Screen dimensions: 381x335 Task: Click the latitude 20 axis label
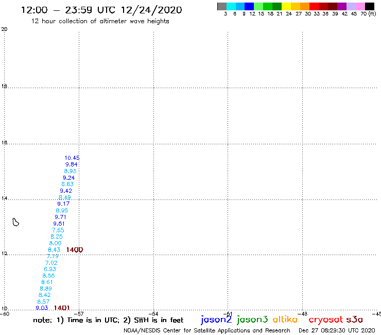4,29
